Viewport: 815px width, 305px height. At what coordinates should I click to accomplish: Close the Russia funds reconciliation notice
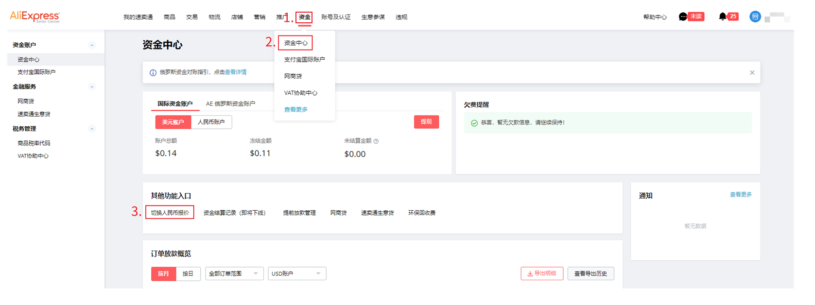752,73
